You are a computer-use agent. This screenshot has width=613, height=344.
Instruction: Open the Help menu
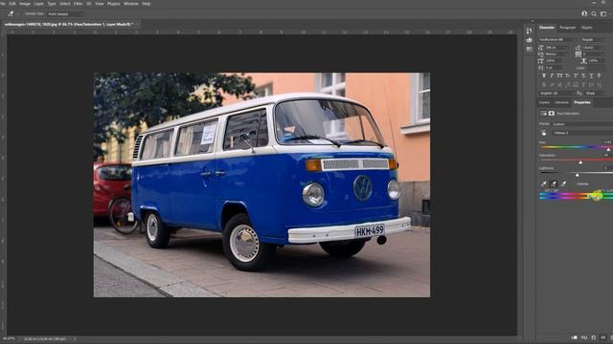point(147,4)
